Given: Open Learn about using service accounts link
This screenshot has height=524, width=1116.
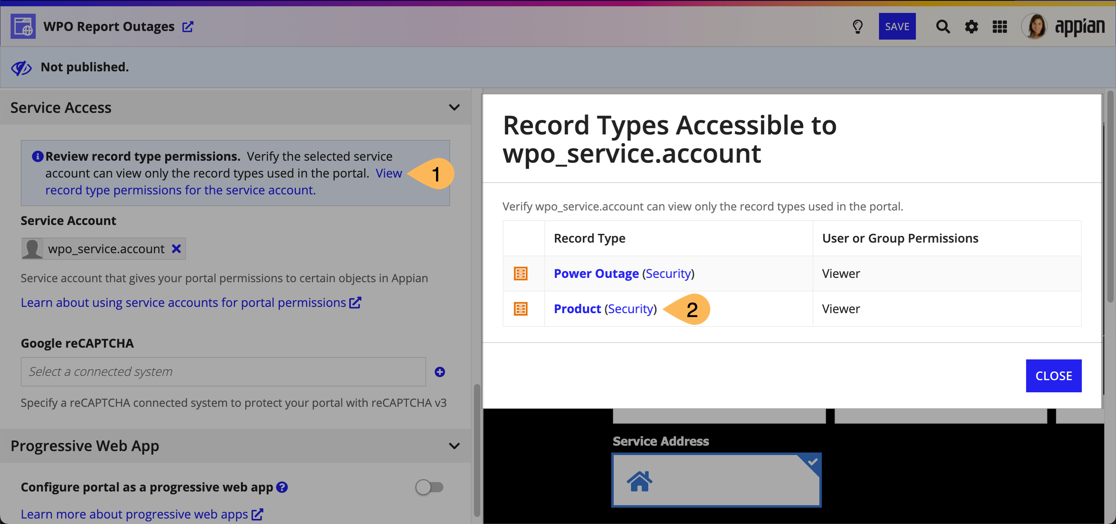Looking at the screenshot, I should [x=191, y=303].
